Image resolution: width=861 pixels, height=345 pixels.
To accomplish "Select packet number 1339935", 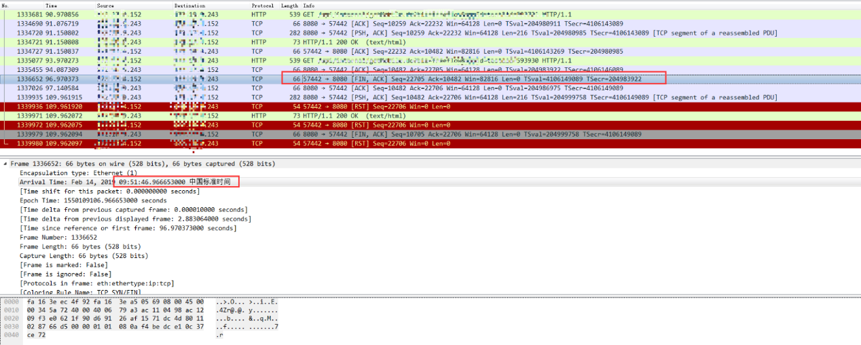I will point(430,97).
